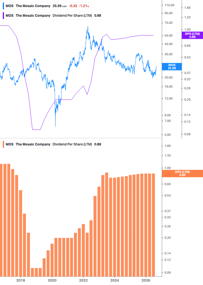Click the 0.88 value in the orange legend

(98, 144)
